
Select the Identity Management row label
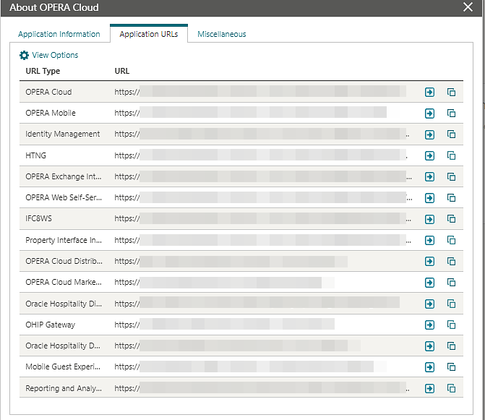62,134
